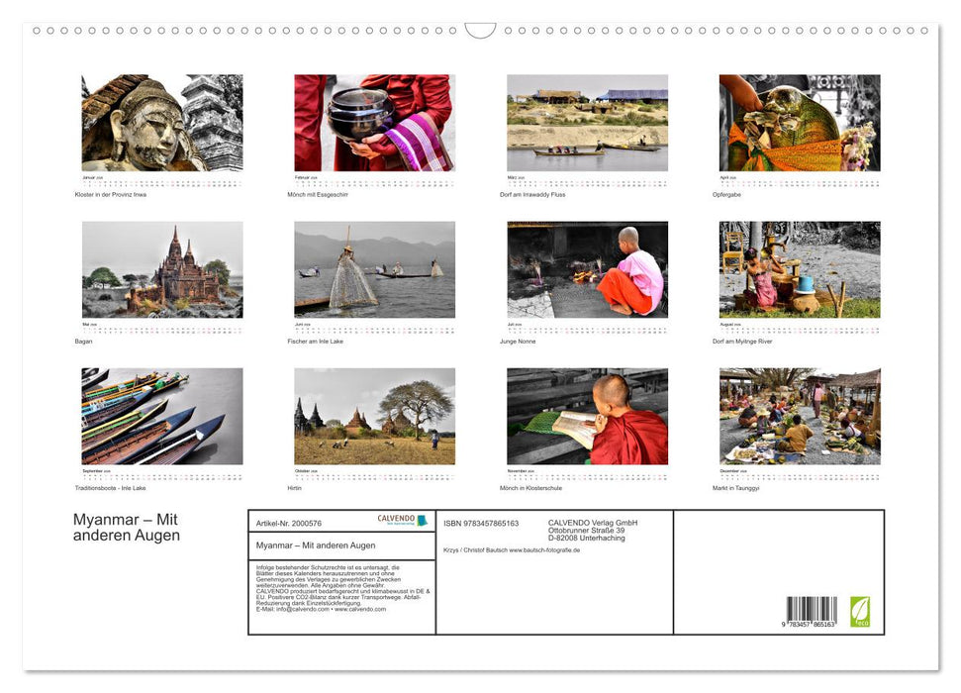The width and height of the screenshot is (961, 693).
Task: Select the blue CALVENDO bookmark ribbon icon
Action: pyautogui.click(x=422, y=520)
